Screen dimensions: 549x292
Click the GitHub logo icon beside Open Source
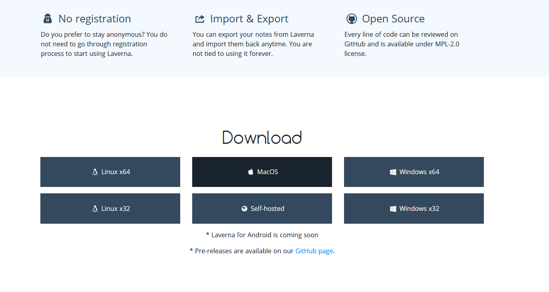(352, 19)
